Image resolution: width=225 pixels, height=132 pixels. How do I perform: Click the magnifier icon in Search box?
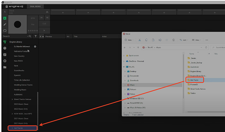(x=30, y=36)
